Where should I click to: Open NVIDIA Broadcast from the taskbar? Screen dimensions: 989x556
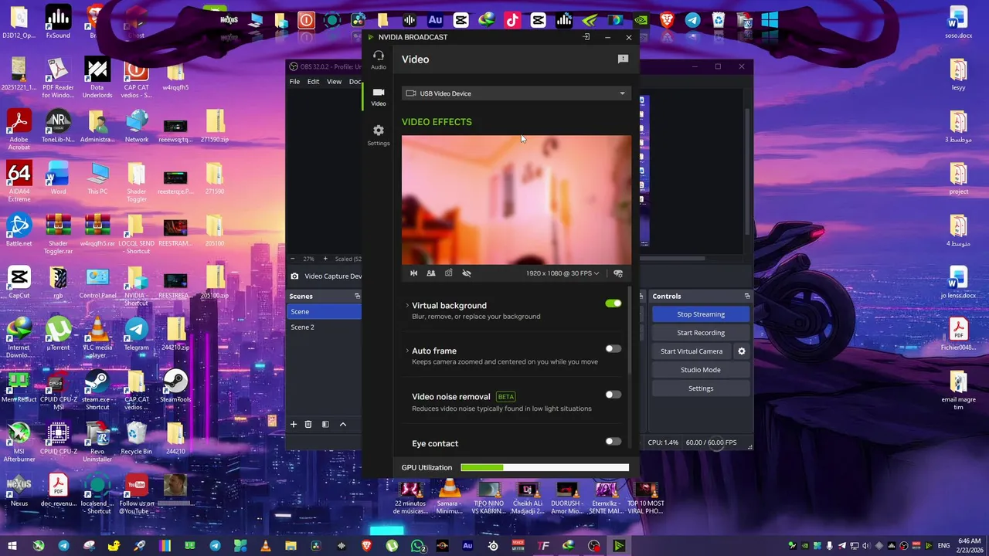point(619,546)
